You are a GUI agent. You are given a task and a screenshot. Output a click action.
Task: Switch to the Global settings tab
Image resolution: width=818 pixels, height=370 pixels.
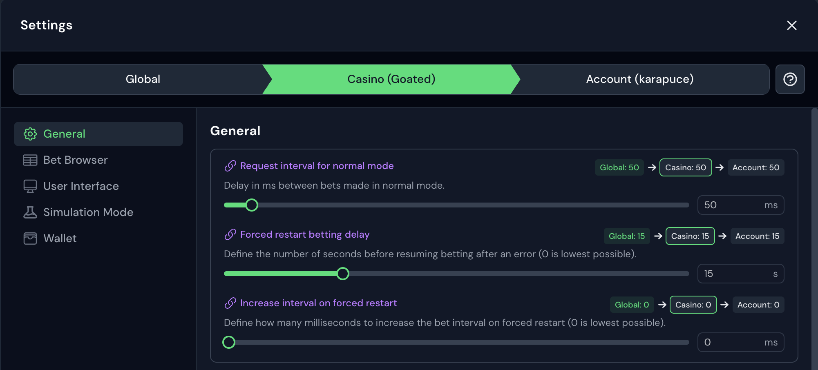coord(143,79)
